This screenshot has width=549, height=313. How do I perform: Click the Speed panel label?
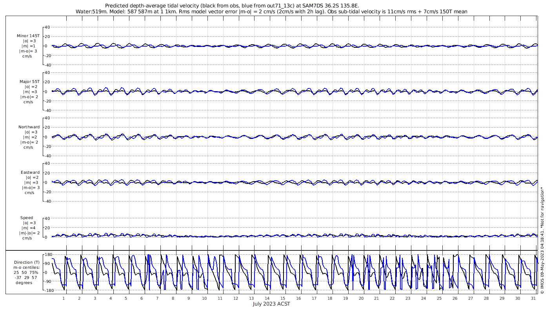[x=27, y=218]
